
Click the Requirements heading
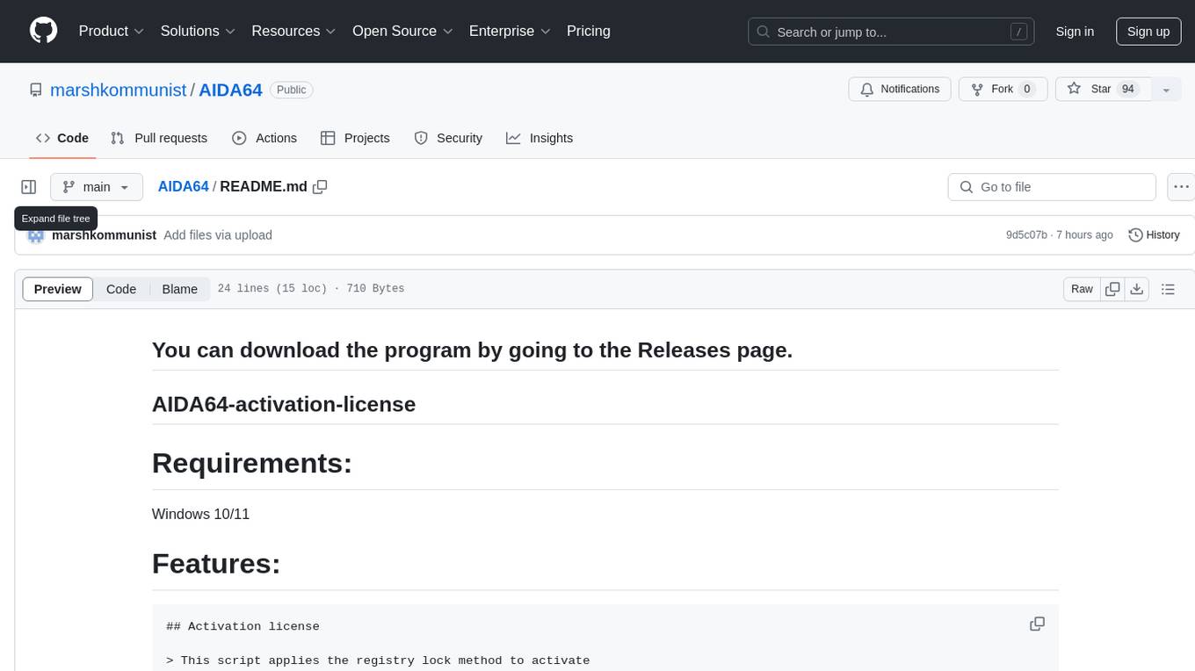252,463
